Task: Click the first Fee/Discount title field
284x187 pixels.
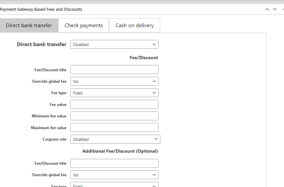Action: tap(114, 69)
